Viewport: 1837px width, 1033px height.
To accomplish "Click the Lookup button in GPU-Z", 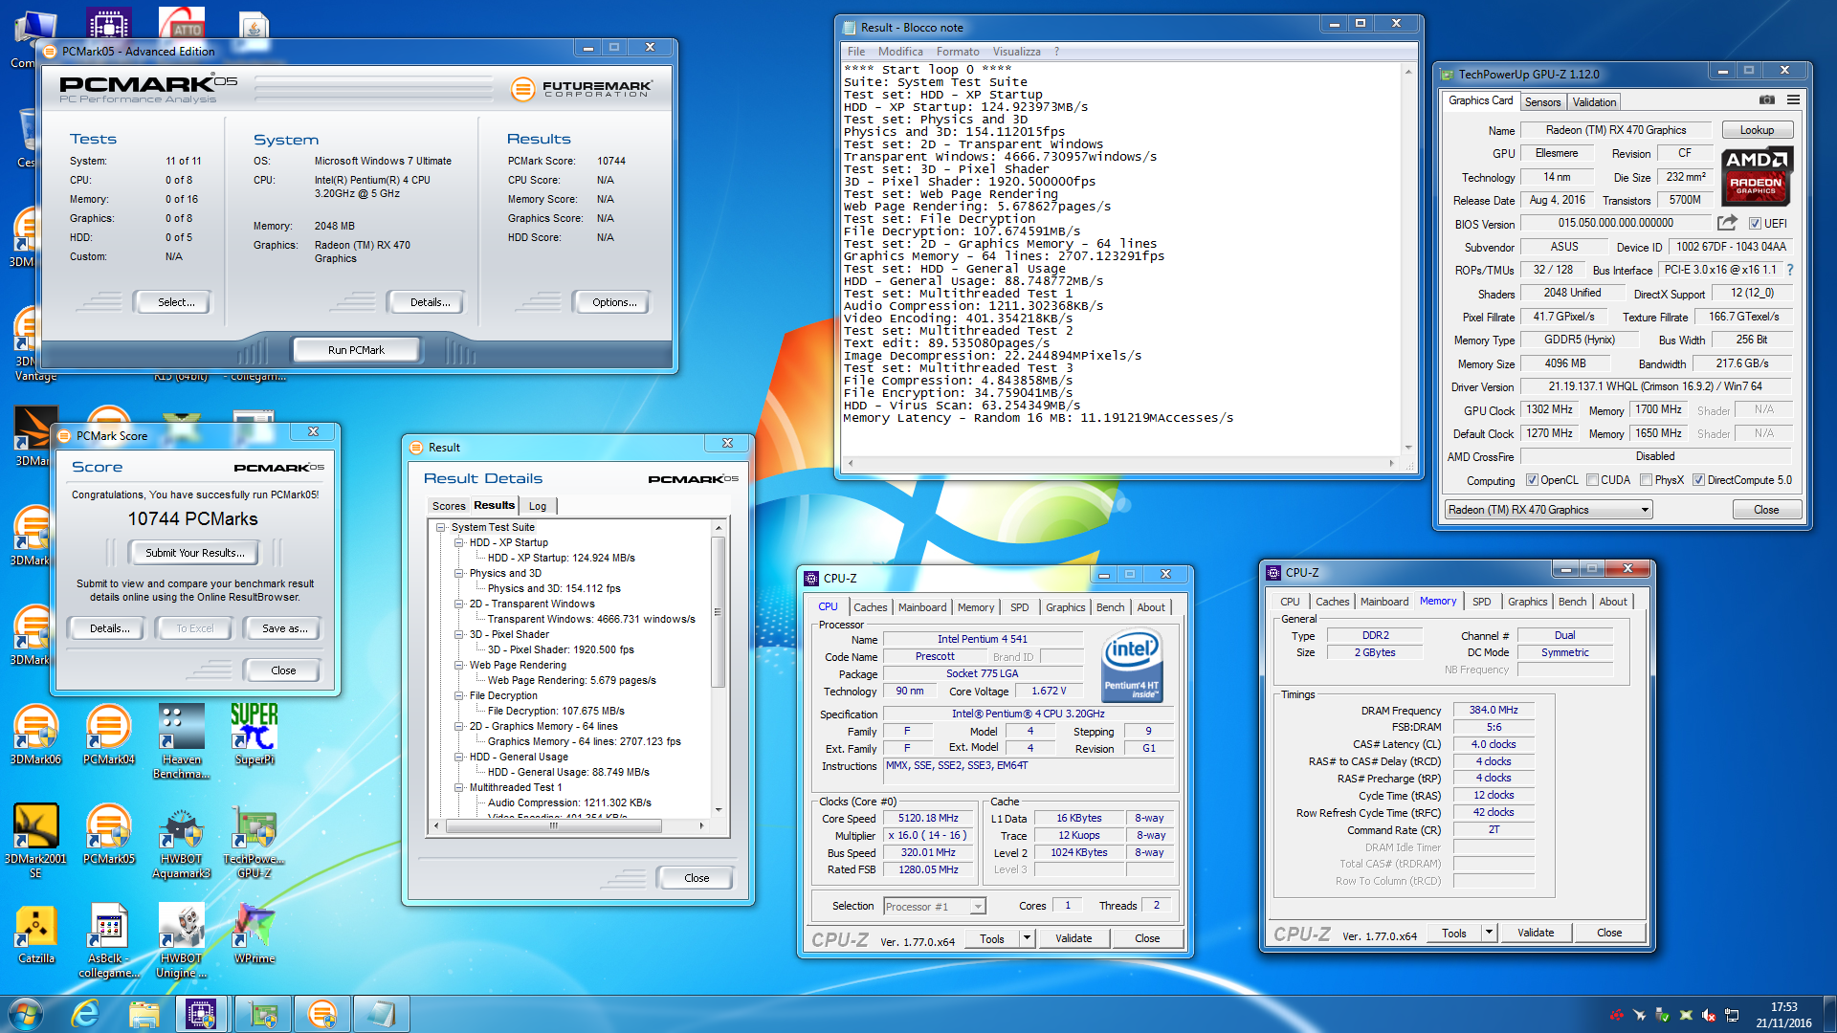I will (x=1757, y=130).
